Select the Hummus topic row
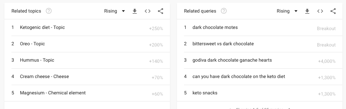 pyautogui.click(x=87, y=60)
